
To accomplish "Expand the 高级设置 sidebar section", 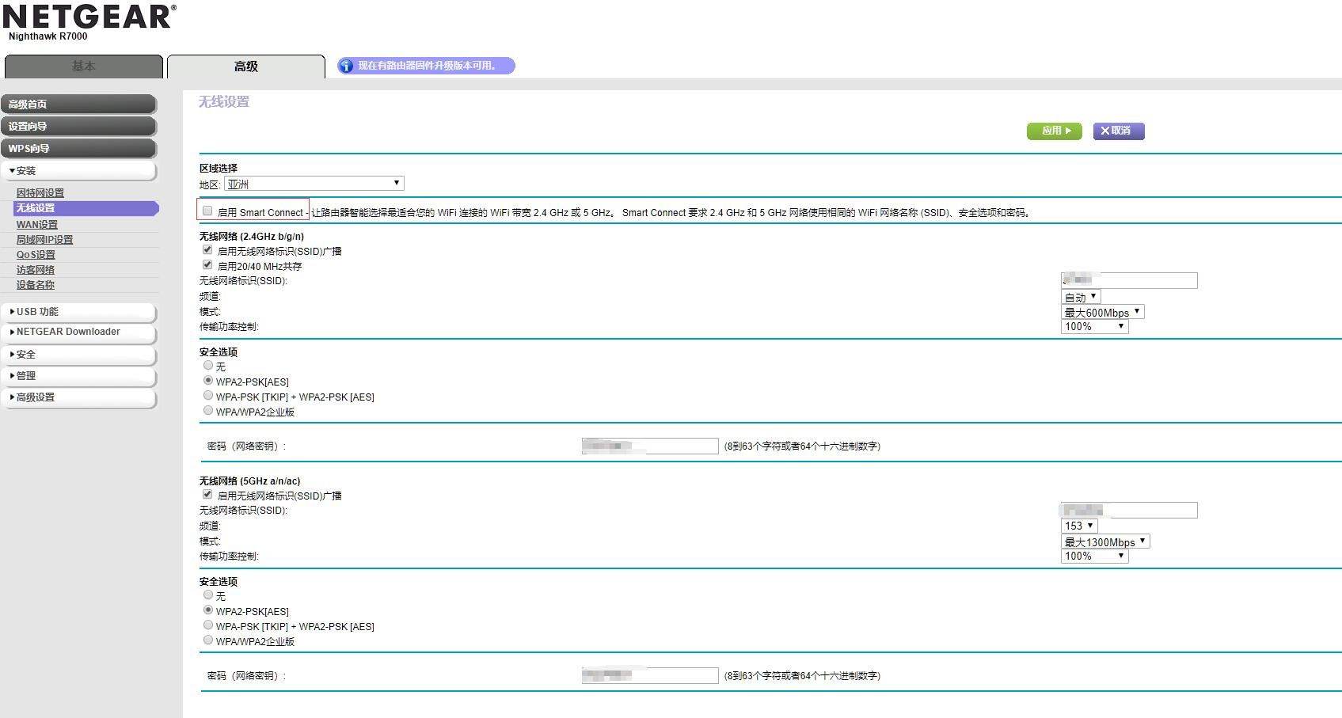I will click(x=36, y=397).
